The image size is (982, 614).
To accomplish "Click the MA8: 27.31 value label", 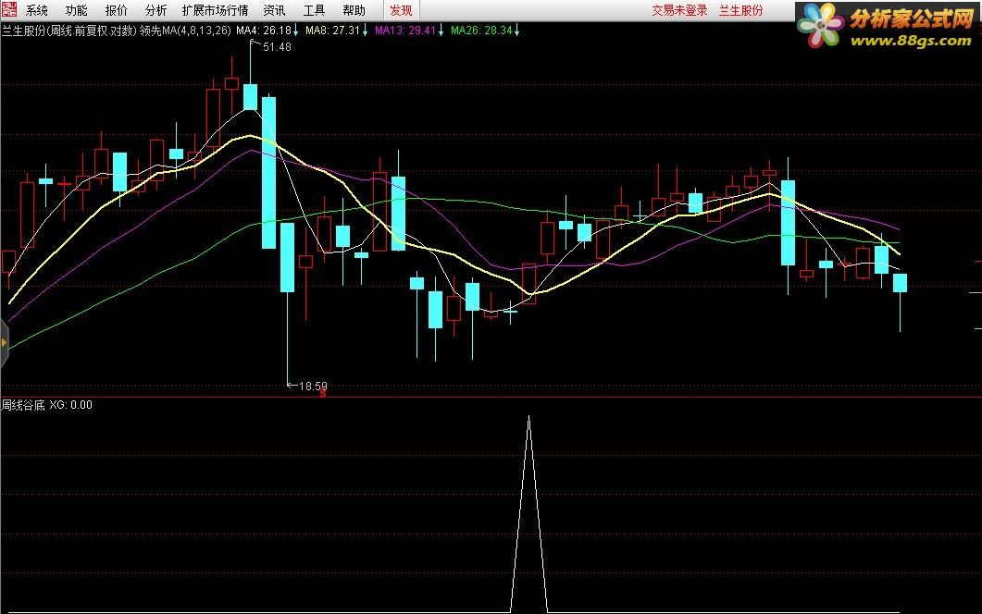I will point(332,30).
